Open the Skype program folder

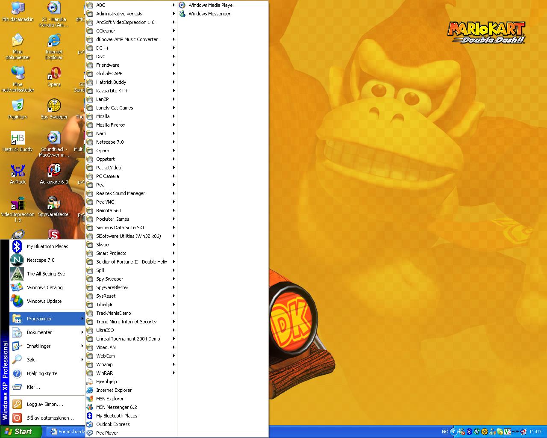(131, 245)
